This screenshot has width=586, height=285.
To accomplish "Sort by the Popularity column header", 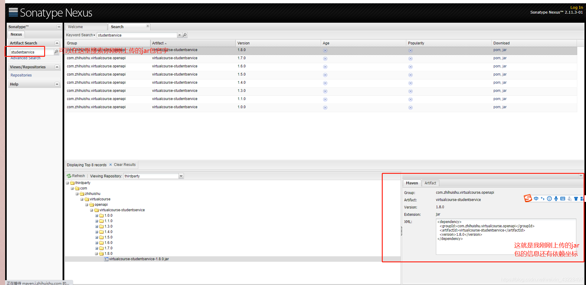I will [449, 43].
